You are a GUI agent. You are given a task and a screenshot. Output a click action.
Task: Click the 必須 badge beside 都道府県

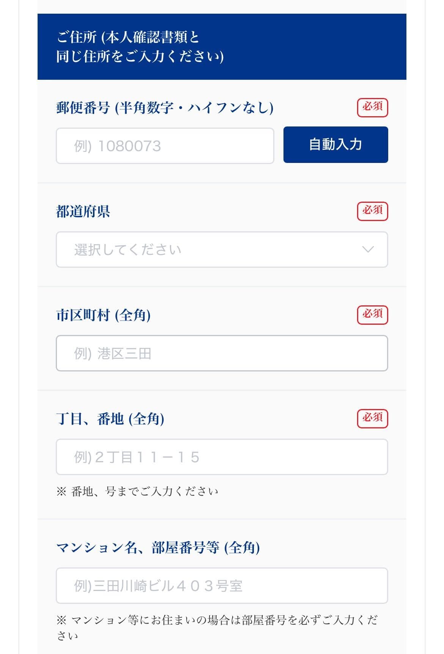point(372,211)
